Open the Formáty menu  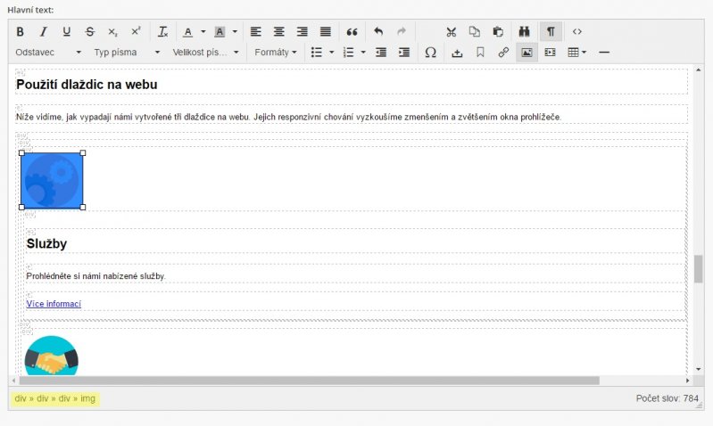pyautogui.click(x=276, y=53)
